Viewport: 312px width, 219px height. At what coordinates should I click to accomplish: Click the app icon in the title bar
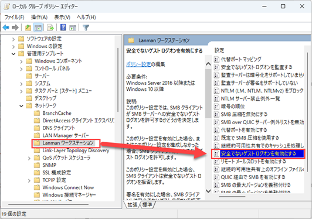(x=6, y=6)
